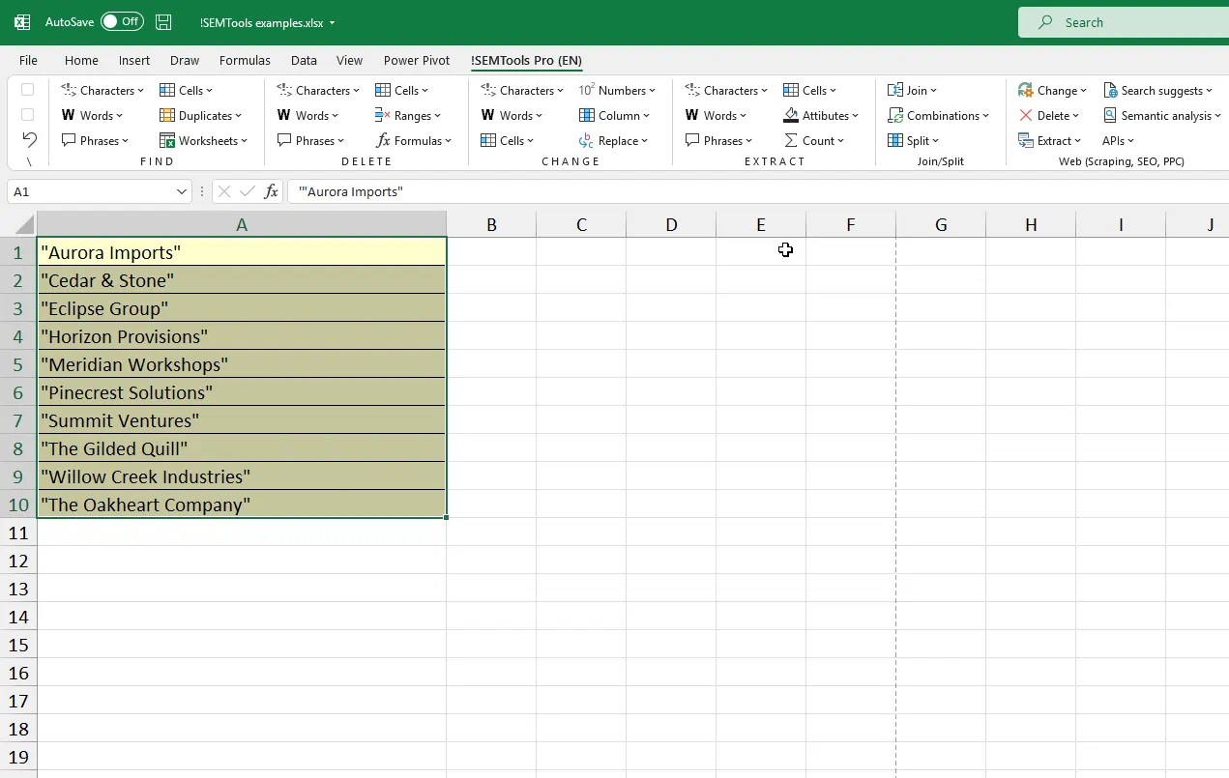Screen dimensions: 1229x778
Task: Click the Split icon
Action: click(895, 140)
